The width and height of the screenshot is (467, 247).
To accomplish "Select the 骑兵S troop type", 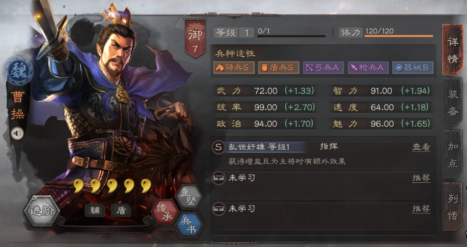I will click(234, 67).
